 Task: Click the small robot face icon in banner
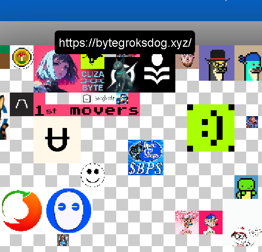click(87, 98)
